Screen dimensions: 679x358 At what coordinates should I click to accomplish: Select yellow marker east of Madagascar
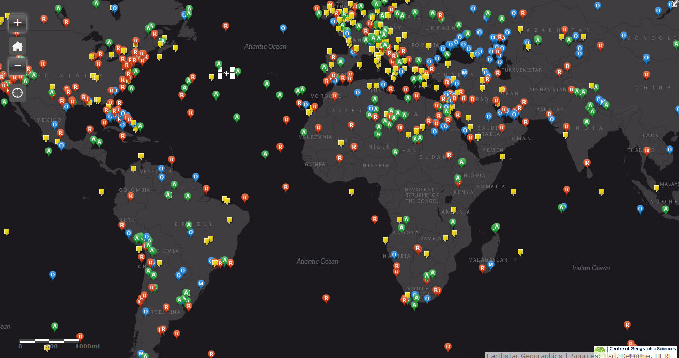520,252
